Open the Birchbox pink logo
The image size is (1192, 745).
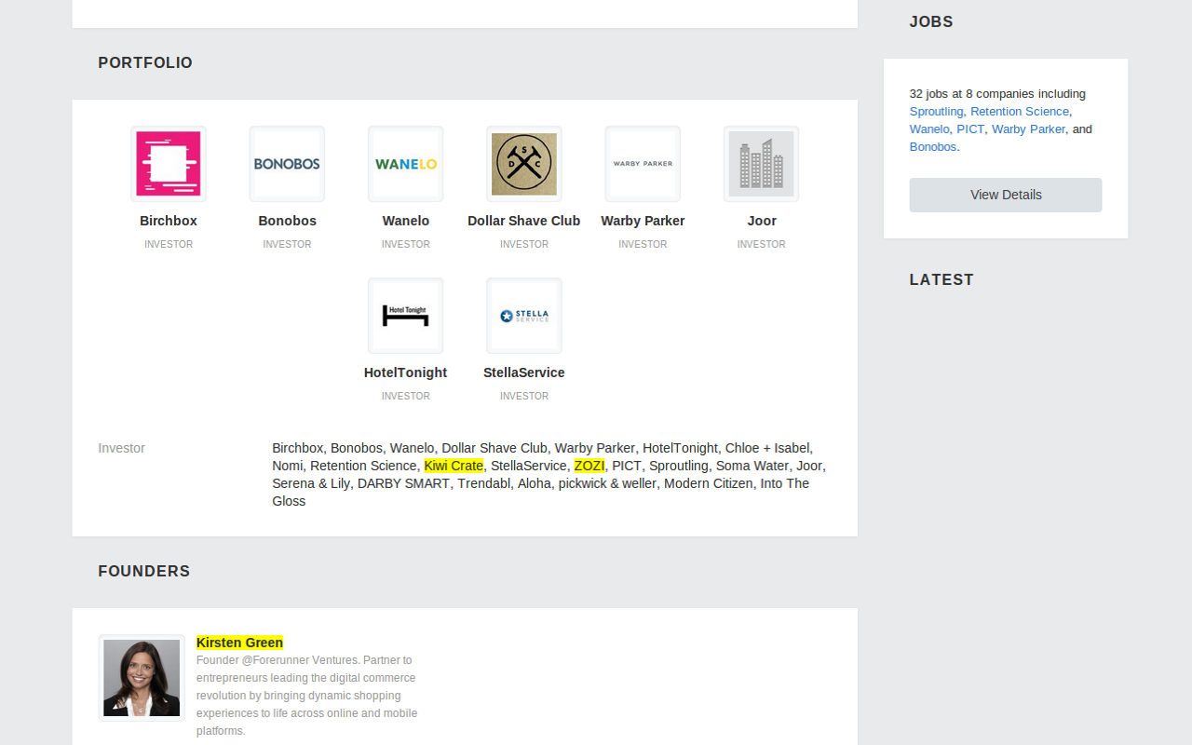pyautogui.click(x=169, y=164)
